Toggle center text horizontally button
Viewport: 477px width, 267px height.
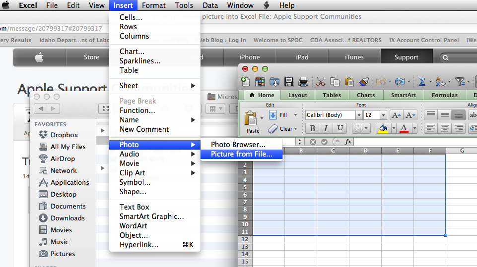pos(444,128)
